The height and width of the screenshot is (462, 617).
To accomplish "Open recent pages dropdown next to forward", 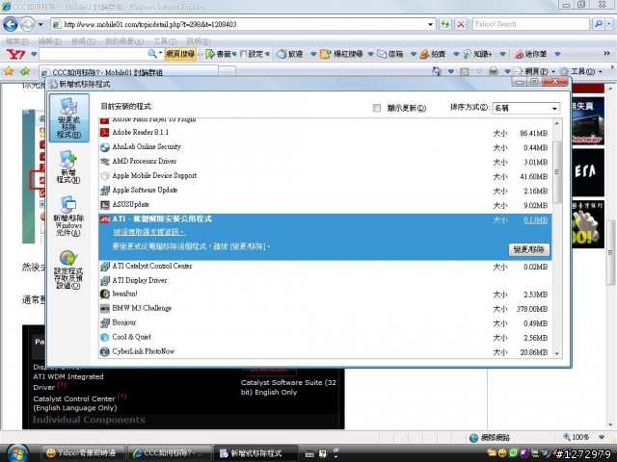I will click(x=40, y=24).
